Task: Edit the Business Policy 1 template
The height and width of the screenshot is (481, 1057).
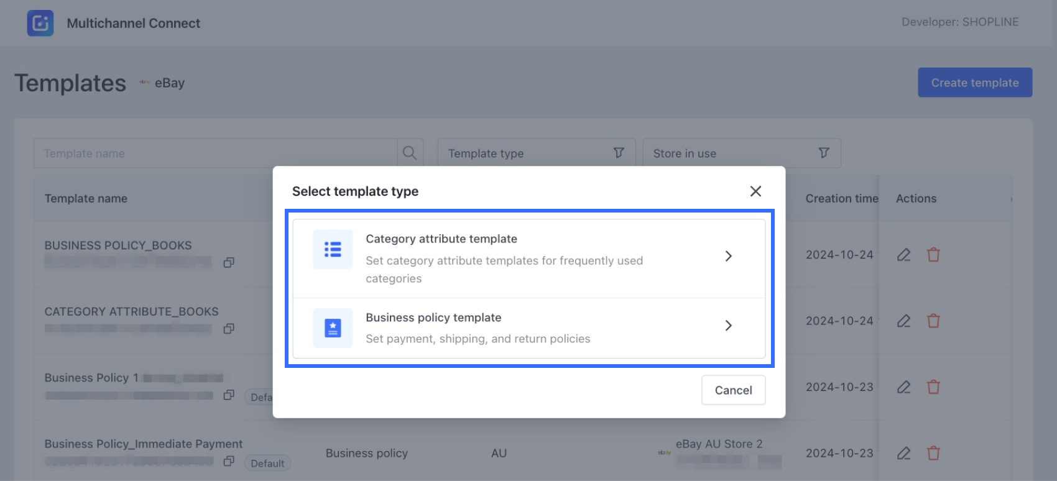Action: coord(903,387)
